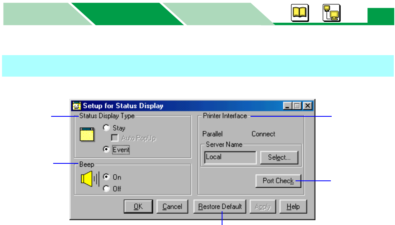Click the Cancel button

tap(172, 207)
